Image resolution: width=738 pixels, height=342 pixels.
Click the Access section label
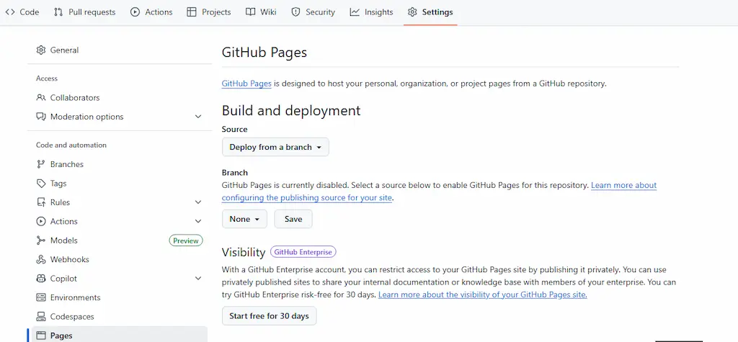(x=47, y=78)
